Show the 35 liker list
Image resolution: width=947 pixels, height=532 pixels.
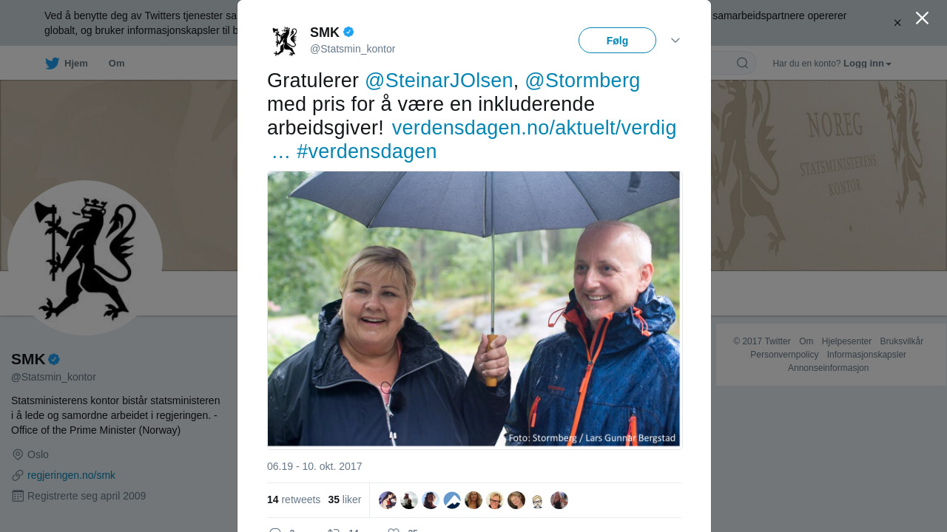pyautogui.click(x=345, y=499)
